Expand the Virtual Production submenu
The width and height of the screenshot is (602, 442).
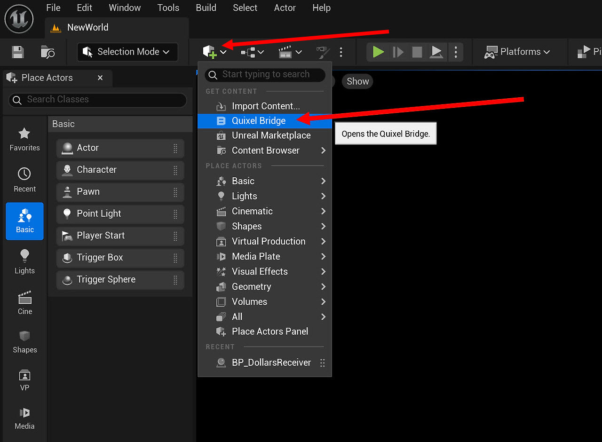pyautogui.click(x=265, y=241)
